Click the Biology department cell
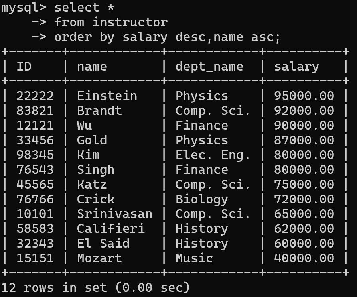 (x=201, y=199)
